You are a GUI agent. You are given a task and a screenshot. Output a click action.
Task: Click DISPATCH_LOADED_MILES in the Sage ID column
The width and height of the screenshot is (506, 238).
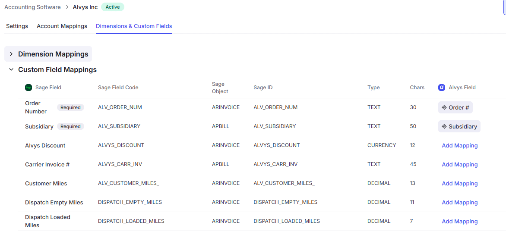(x=287, y=221)
